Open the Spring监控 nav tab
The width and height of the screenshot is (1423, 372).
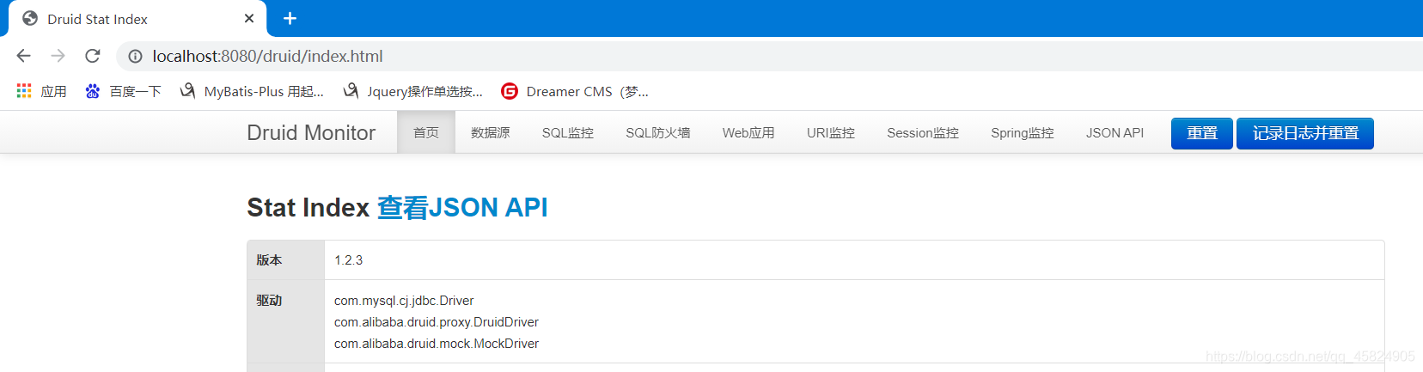pyautogui.click(x=1023, y=132)
